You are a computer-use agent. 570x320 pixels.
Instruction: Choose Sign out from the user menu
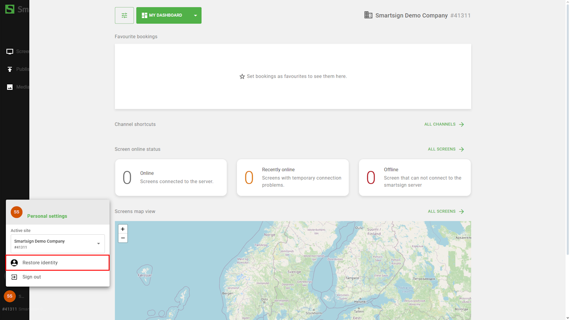pyautogui.click(x=32, y=277)
